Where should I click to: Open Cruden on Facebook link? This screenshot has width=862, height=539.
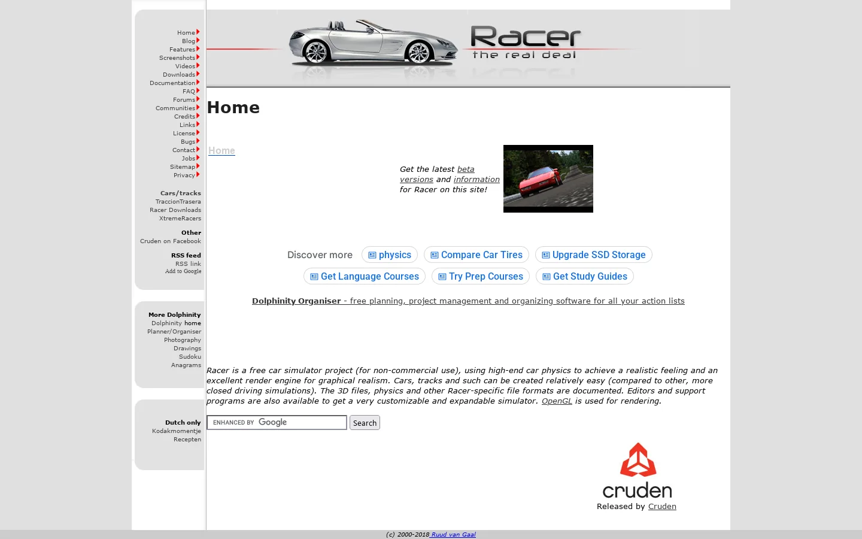(x=171, y=241)
